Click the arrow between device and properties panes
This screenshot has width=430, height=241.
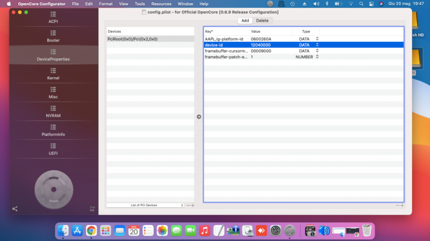coord(198,116)
